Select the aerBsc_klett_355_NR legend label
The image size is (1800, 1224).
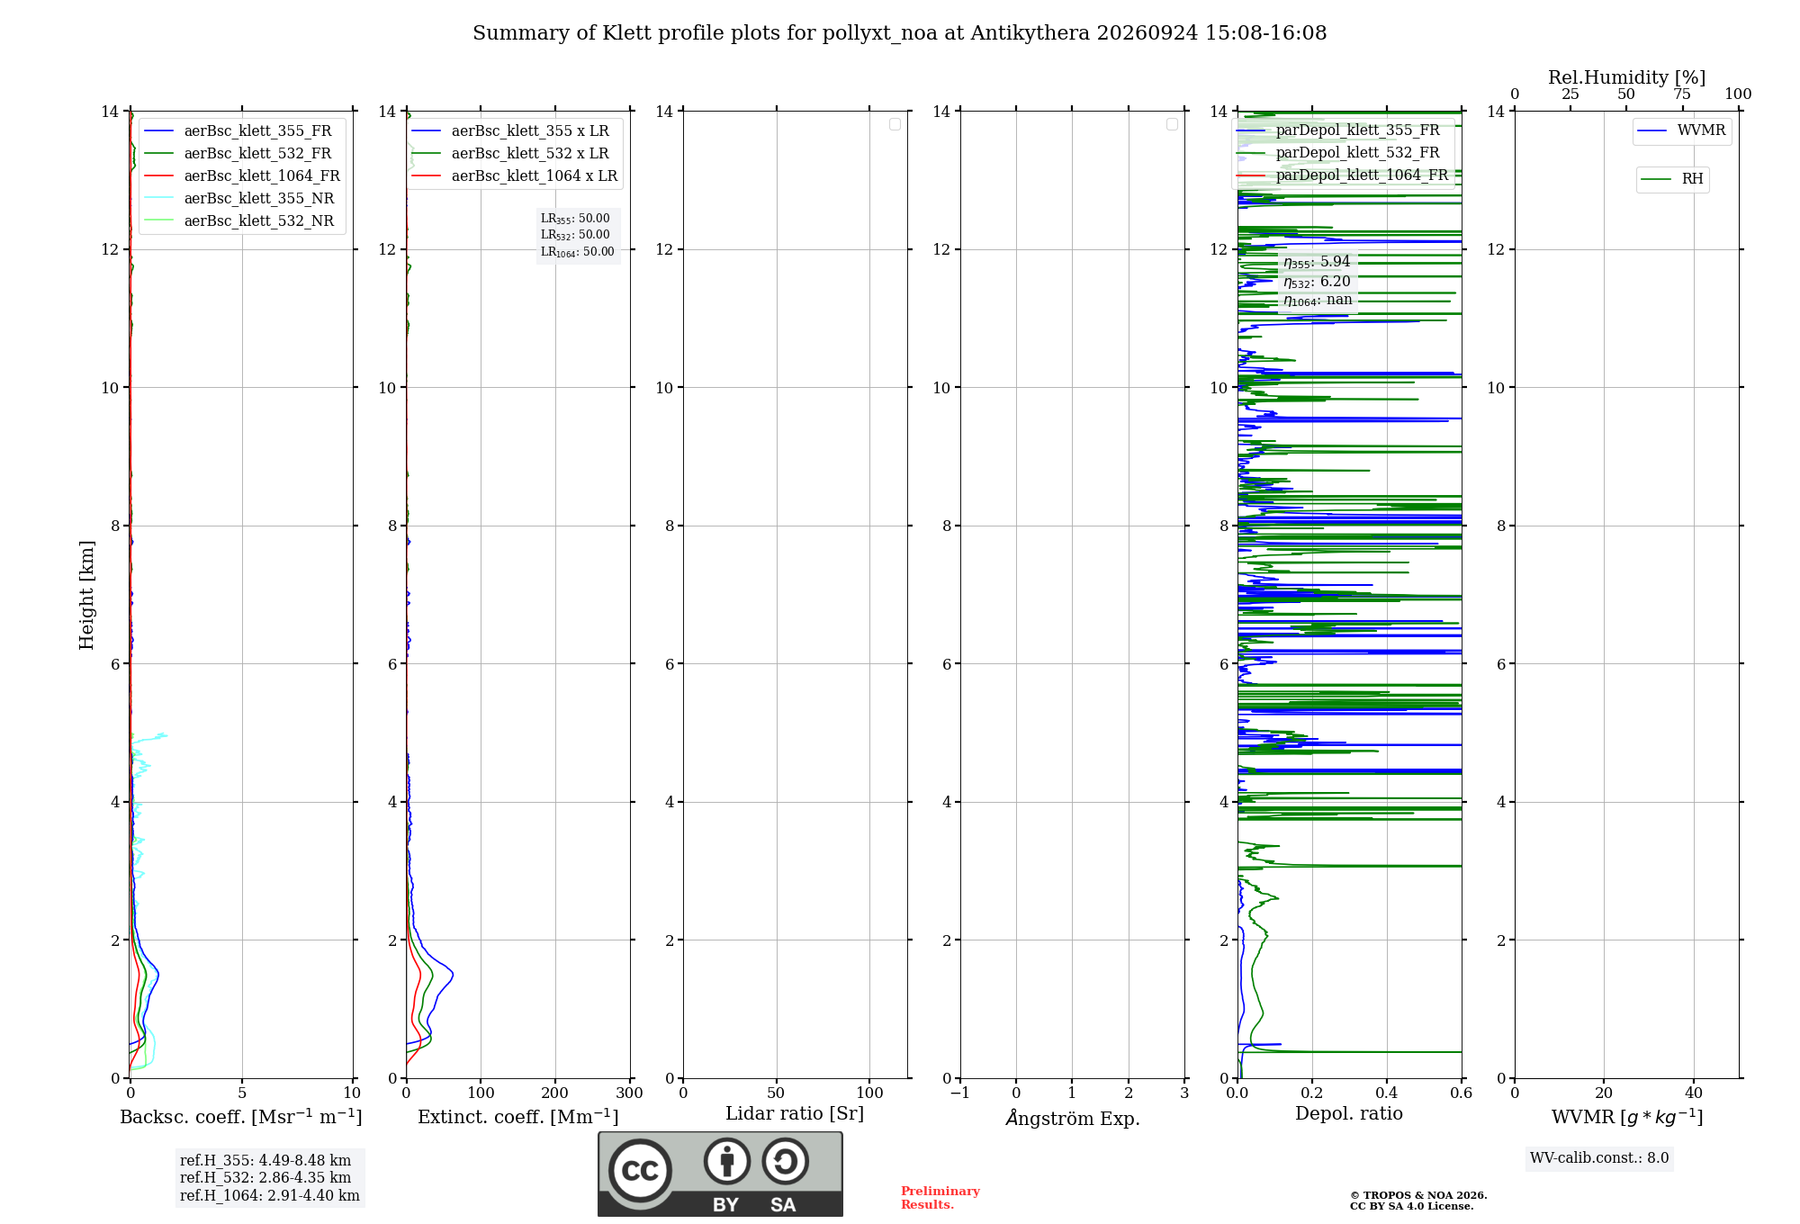(x=259, y=199)
